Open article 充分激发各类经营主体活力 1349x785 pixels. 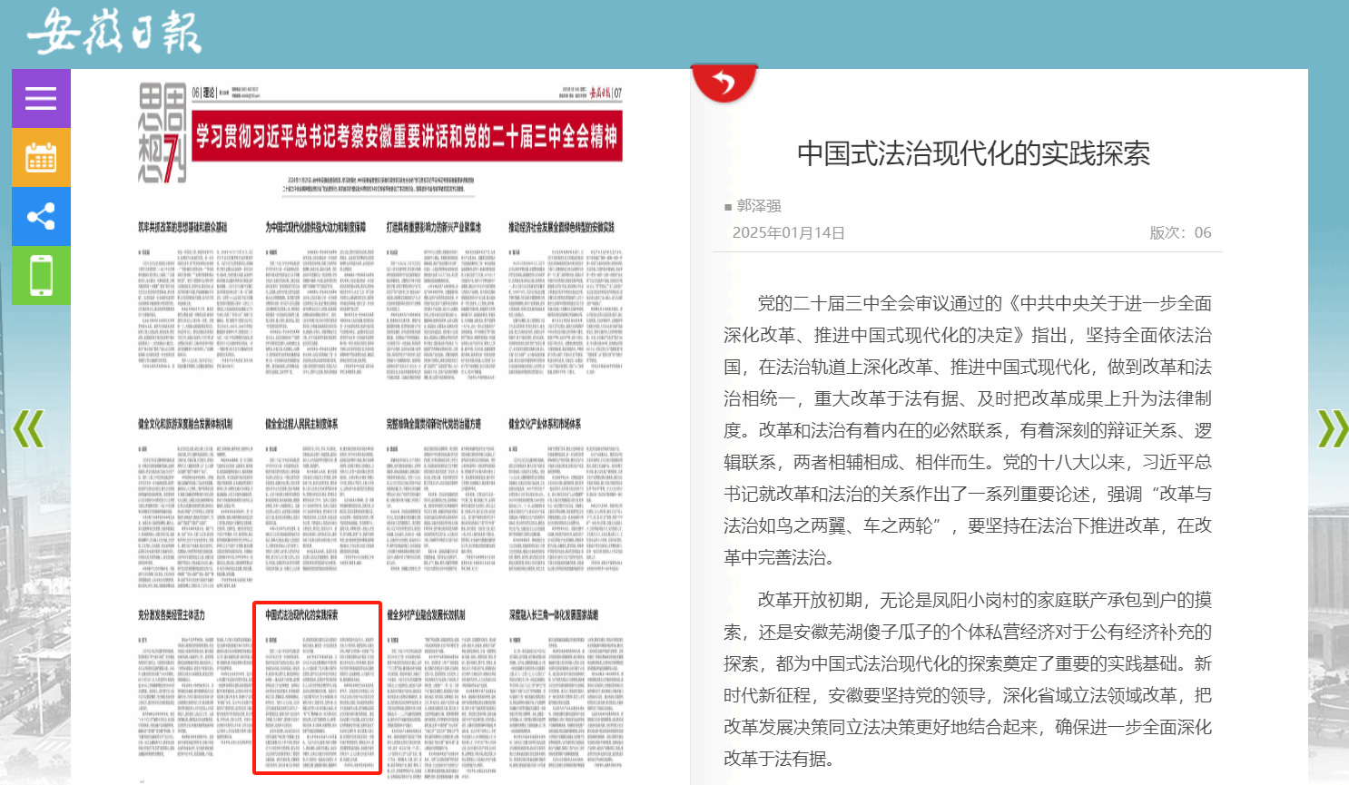(172, 615)
